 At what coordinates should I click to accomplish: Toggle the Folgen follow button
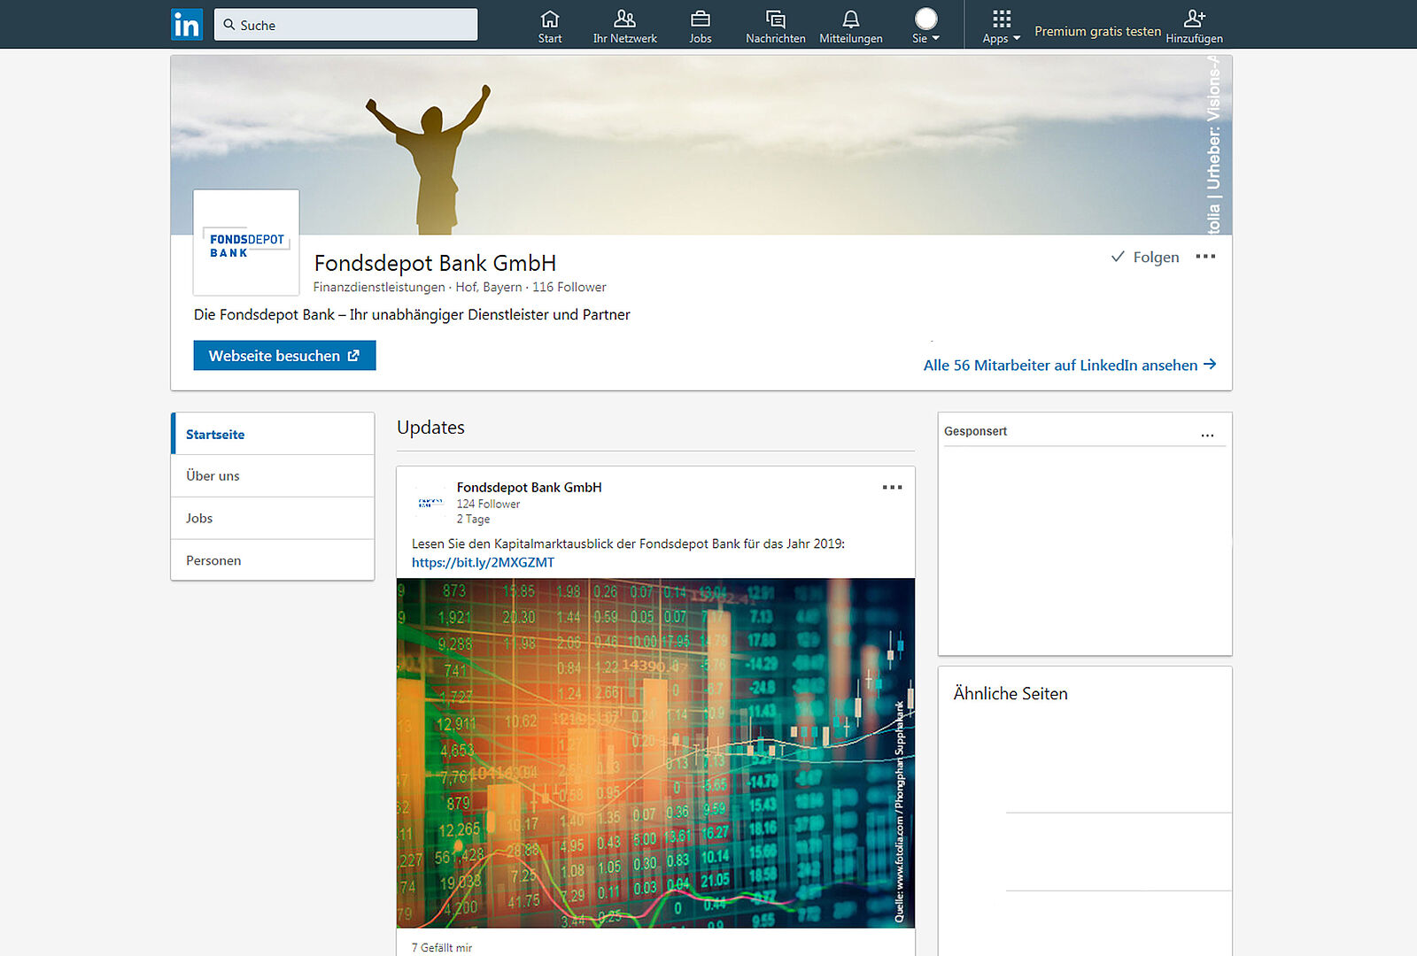(x=1145, y=257)
